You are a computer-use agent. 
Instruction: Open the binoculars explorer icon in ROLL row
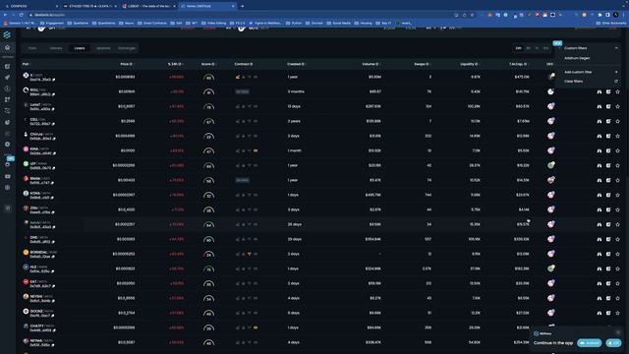coord(600,91)
